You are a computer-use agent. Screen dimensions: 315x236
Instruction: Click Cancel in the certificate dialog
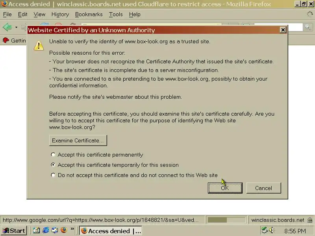tap(263, 188)
